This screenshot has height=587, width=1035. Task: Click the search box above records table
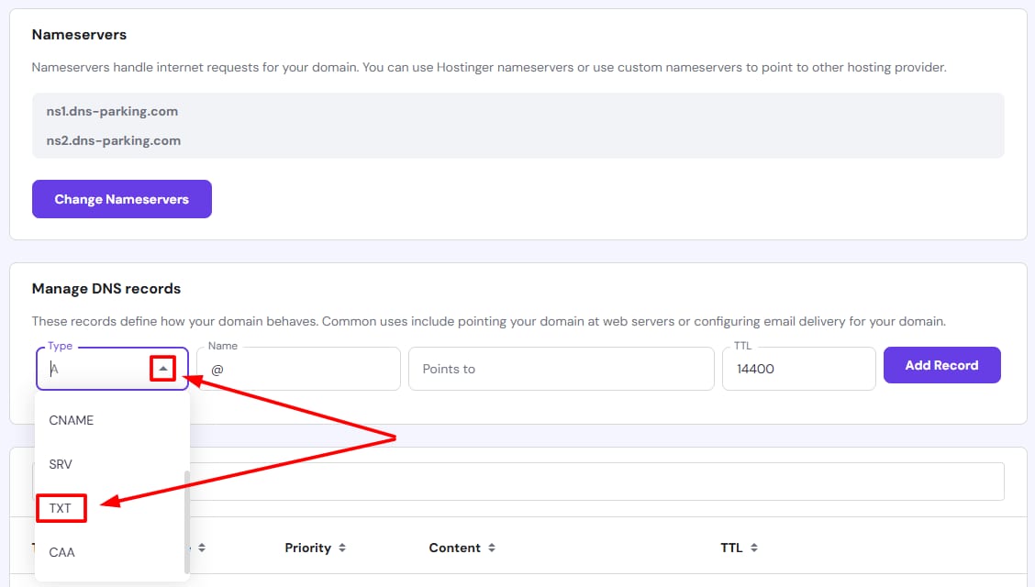tap(596, 482)
